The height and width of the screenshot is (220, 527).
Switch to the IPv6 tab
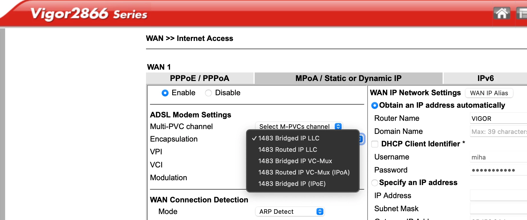coord(485,78)
